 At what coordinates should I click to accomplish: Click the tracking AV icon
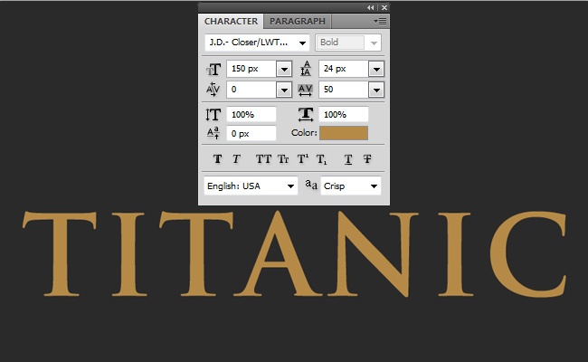[305, 90]
